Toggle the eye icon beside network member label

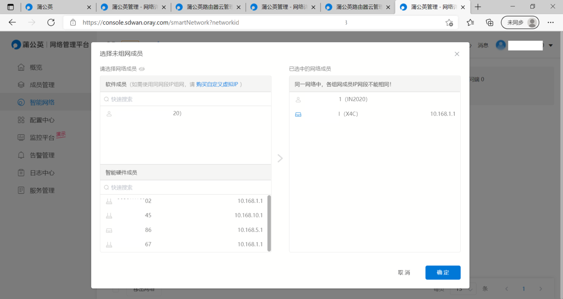142,69
